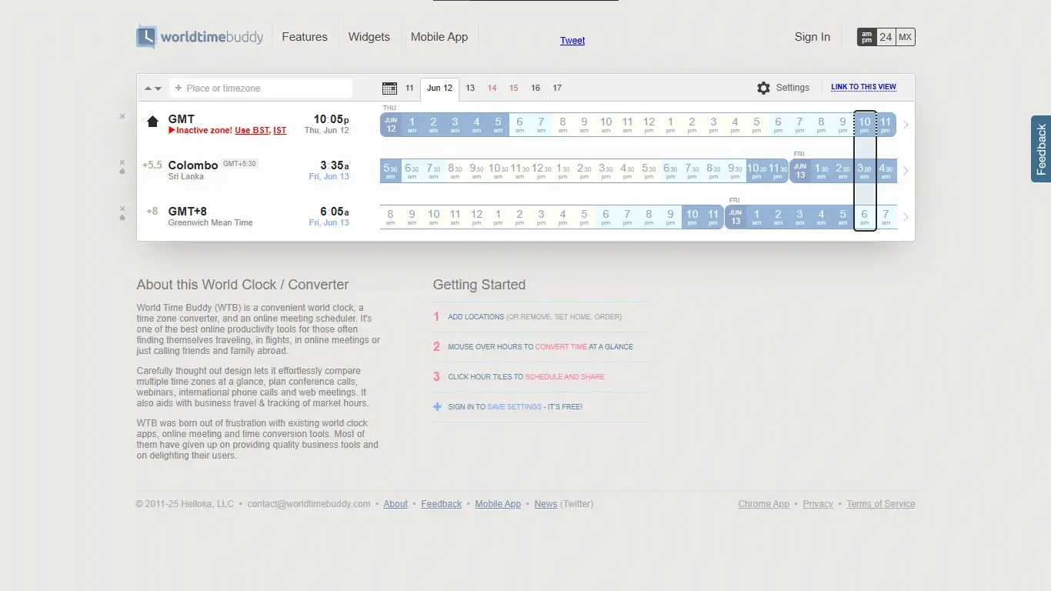Viewport: 1051px width, 591px height.
Task: Enable the MX display mode
Action: click(x=906, y=36)
